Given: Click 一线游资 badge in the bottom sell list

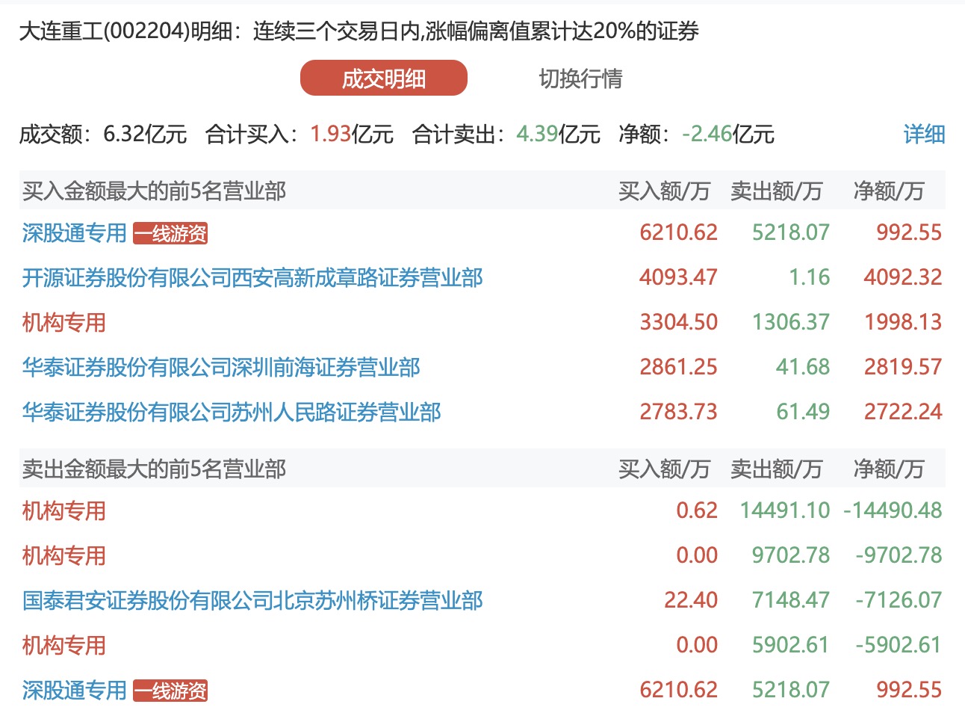Looking at the screenshot, I should 170,691.
